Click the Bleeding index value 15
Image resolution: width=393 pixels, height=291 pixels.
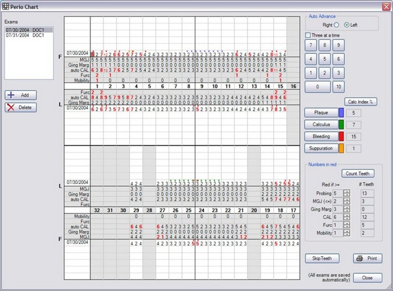[353, 137]
